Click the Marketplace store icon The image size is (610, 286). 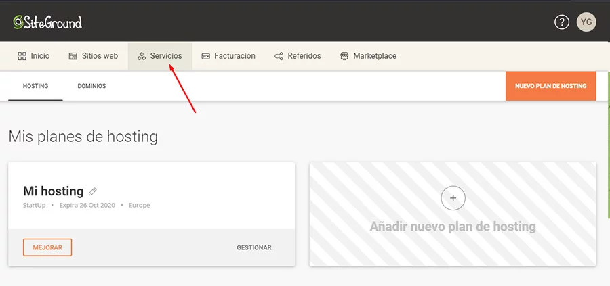click(344, 56)
